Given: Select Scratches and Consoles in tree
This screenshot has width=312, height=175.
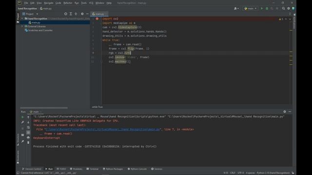Looking at the screenshot, I should tap(40, 30).
